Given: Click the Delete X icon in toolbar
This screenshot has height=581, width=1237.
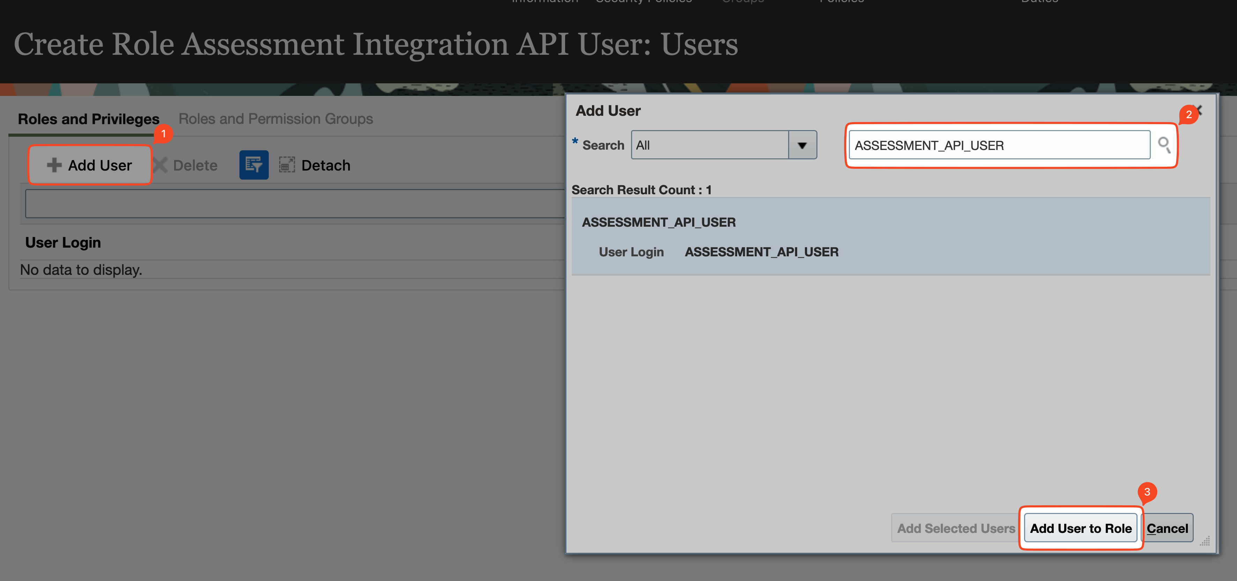Looking at the screenshot, I should click(x=161, y=165).
